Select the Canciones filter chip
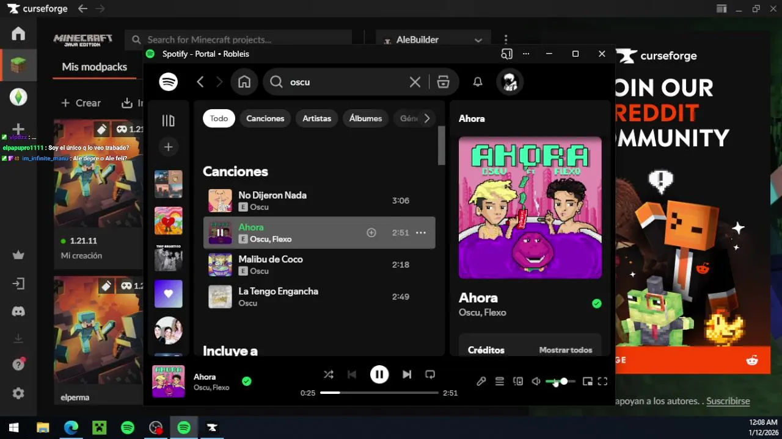The width and height of the screenshot is (782, 439). click(265, 118)
